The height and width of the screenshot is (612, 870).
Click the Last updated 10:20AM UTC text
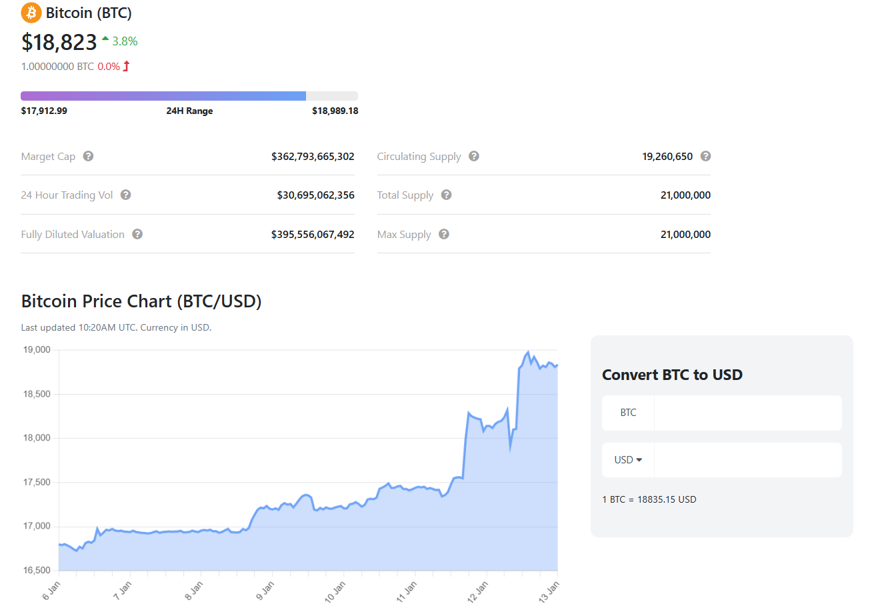click(x=116, y=327)
